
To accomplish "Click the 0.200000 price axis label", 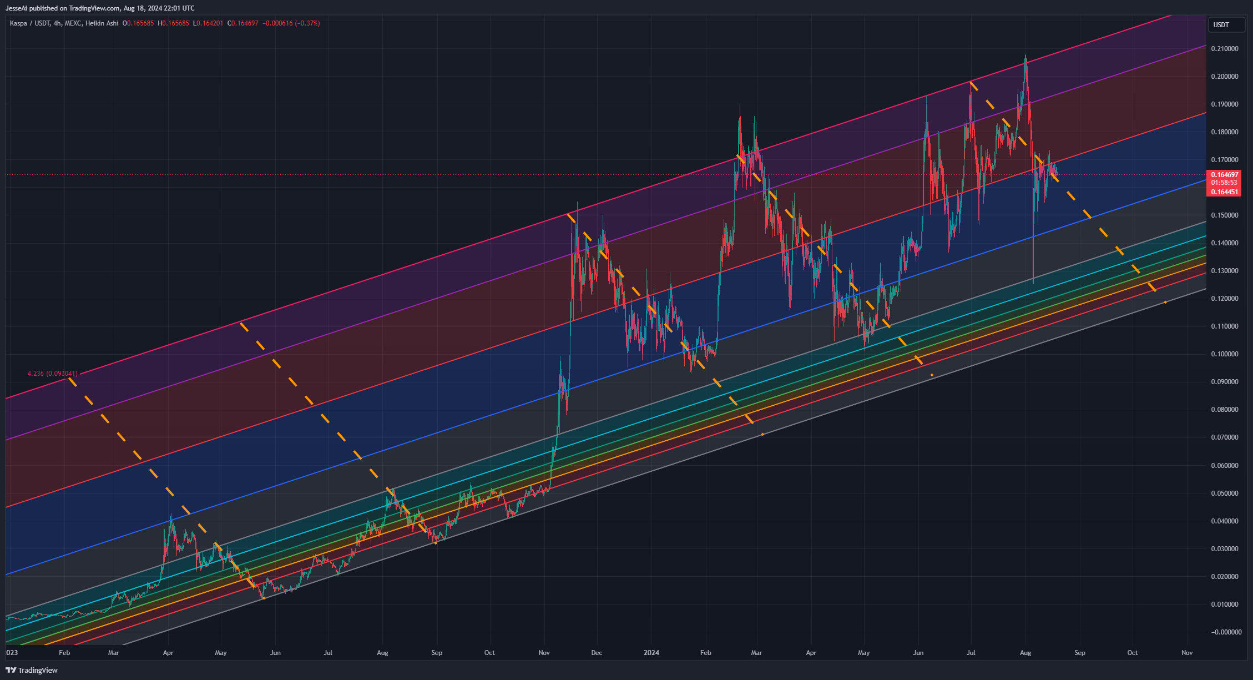I will tap(1224, 77).
